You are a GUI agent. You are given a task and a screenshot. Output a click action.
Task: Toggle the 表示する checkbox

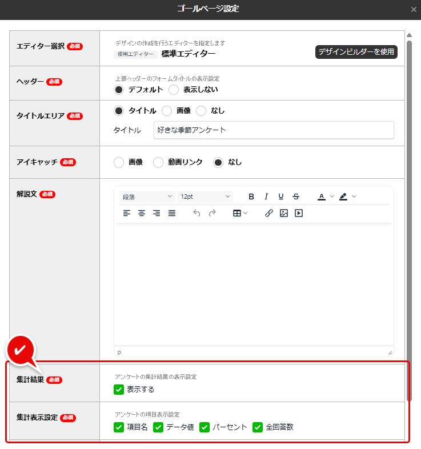point(119,390)
